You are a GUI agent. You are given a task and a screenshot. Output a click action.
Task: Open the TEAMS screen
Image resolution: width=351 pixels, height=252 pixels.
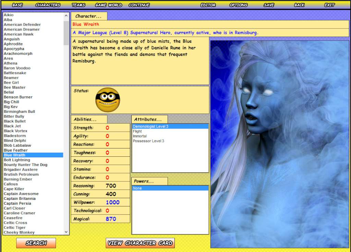coord(78,5)
